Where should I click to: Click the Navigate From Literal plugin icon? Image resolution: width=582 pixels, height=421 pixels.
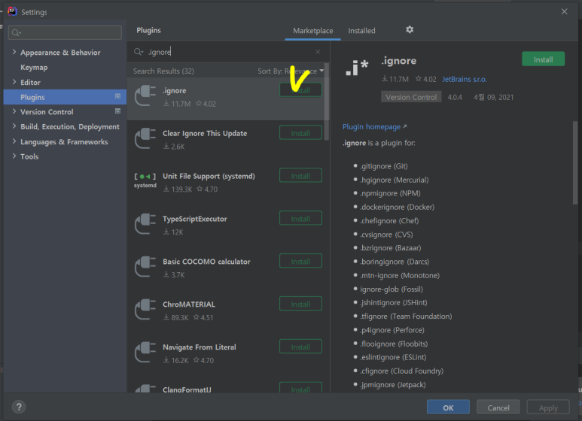(145, 352)
